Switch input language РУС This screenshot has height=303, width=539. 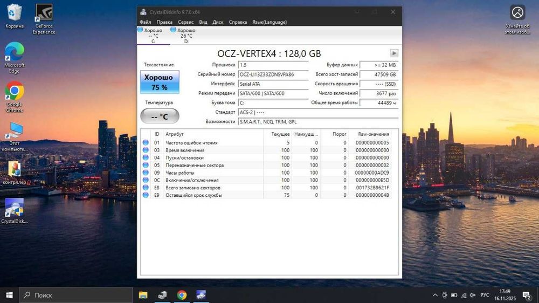[485, 295]
